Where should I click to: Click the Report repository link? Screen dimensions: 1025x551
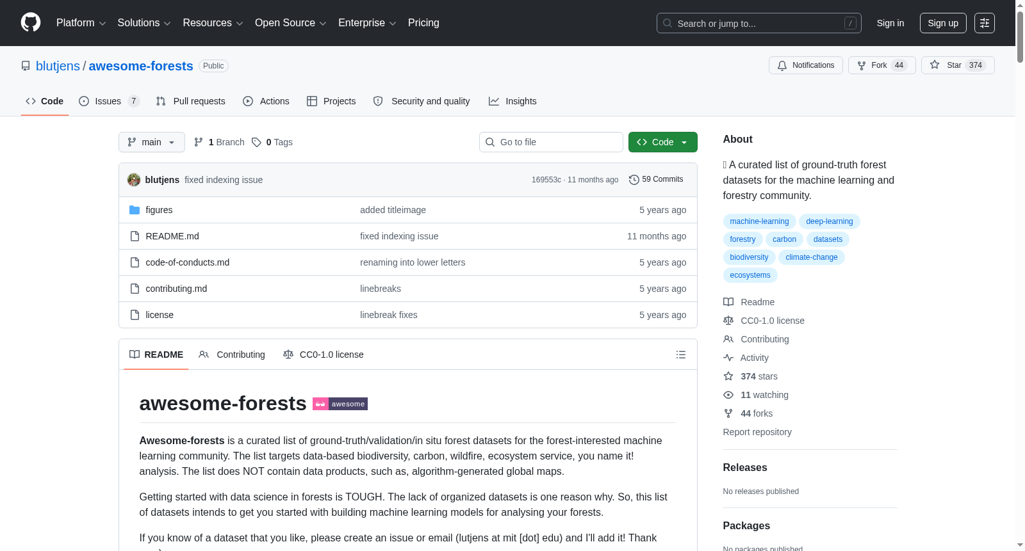point(757,432)
